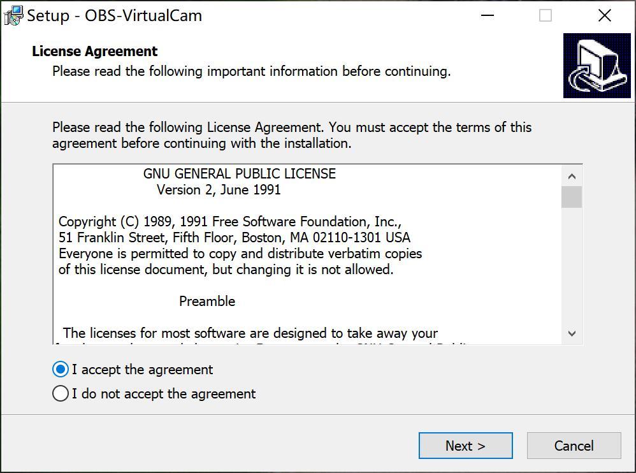Click the disabled maximize window button

(x=545, y=15)
